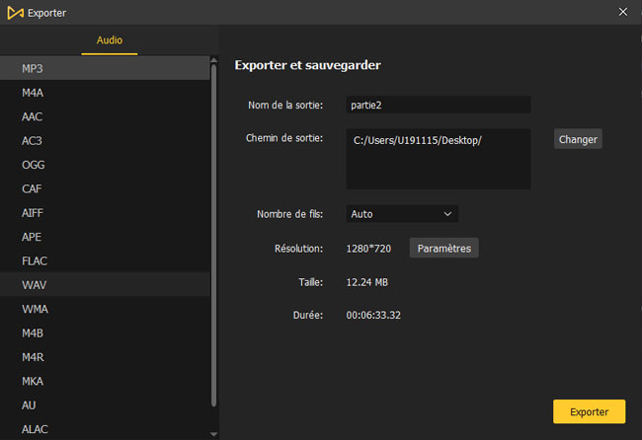Click format list scroll down arrow

(213, 434)
